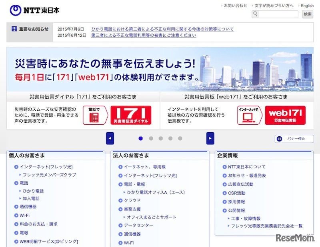Open corporate 通信機器 link

point(132,234)
